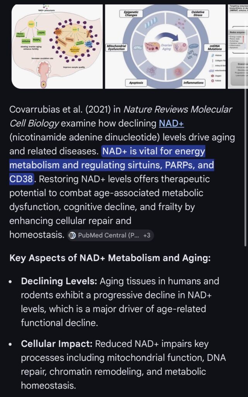Click the Epigenetic Changes label in diagram
This screenshot has width=248, height=397.
(x=131, y=14)
